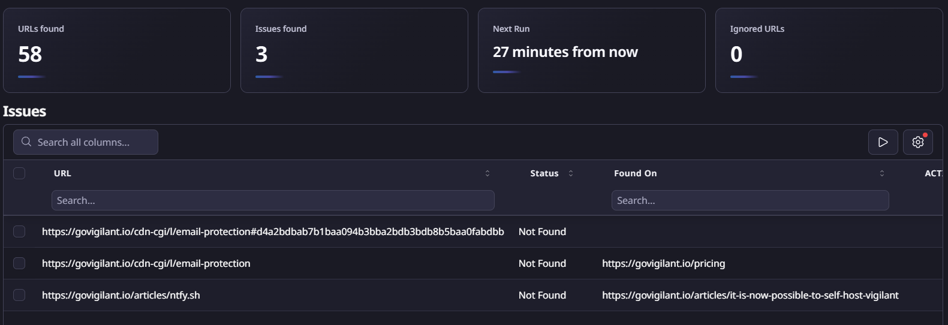Open the govigilant.io/pricing Found On link
948x325 pixels.
663,263
